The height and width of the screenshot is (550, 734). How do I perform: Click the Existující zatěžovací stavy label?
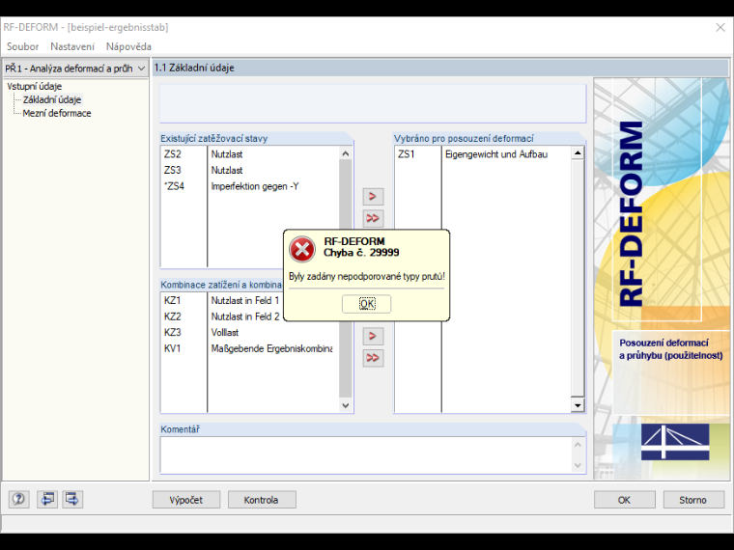[x=214, y=138]
